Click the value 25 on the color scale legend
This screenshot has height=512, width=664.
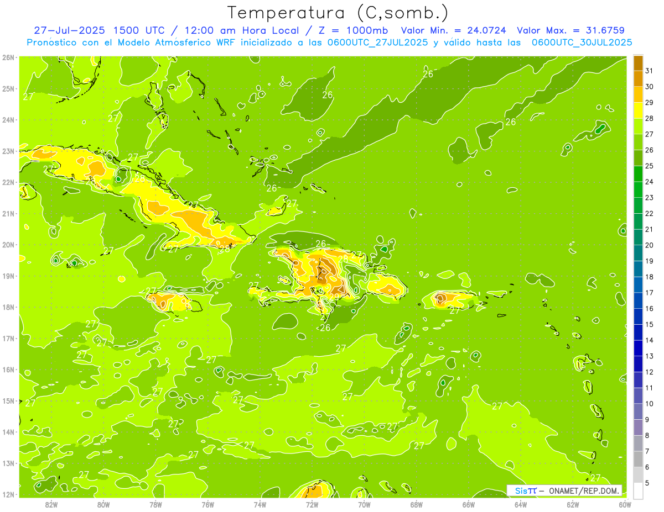[650, 166]
